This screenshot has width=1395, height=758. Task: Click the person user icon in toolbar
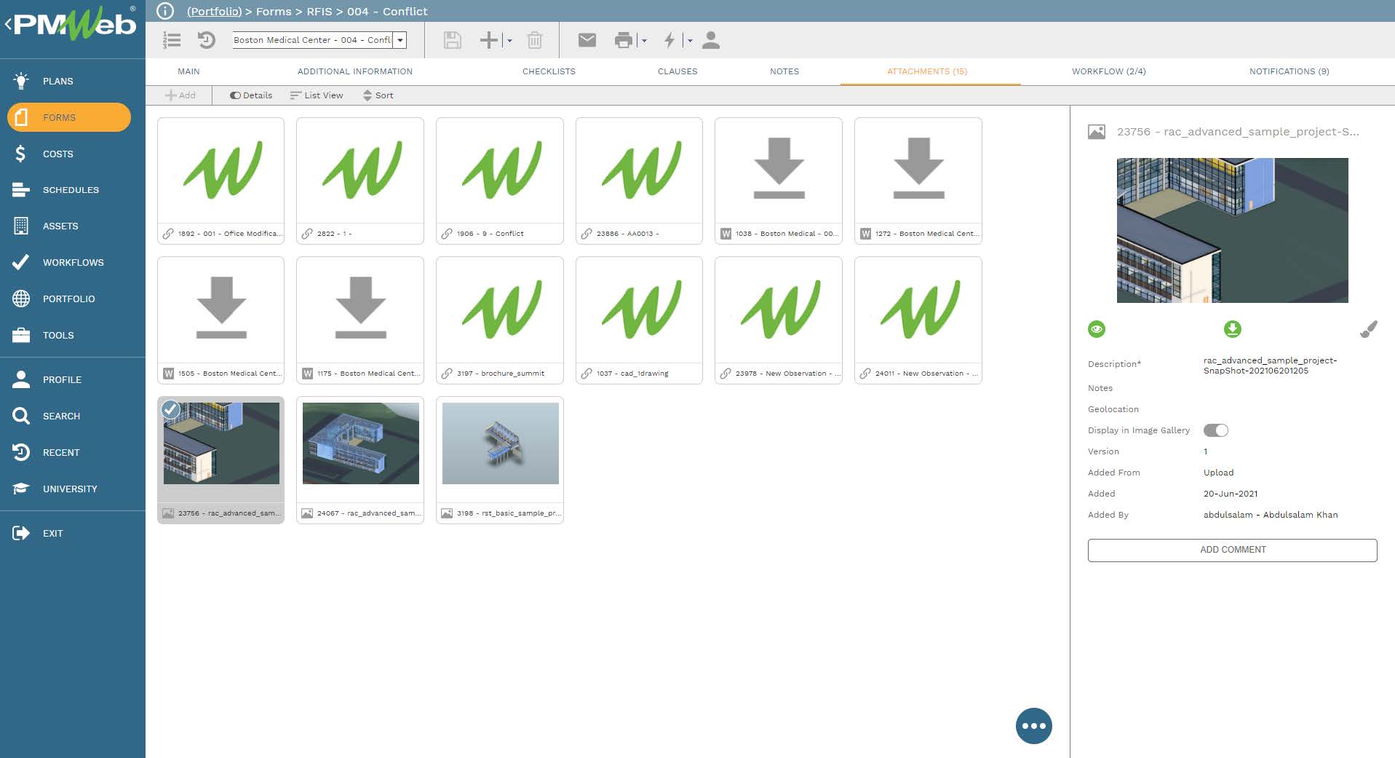click(711, 40)
